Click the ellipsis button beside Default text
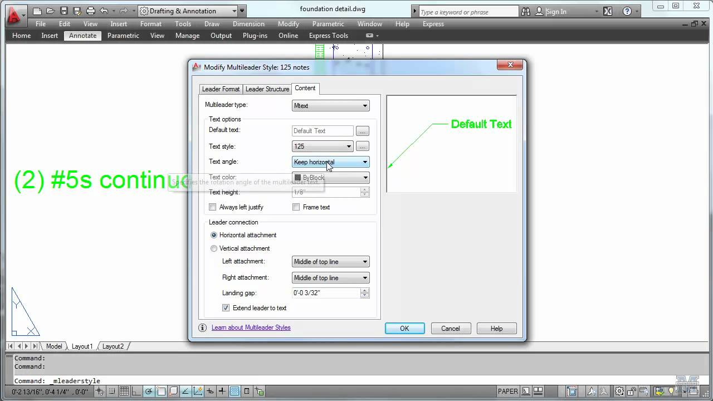This screenshot has width=713, height=401. click(362, 131)
